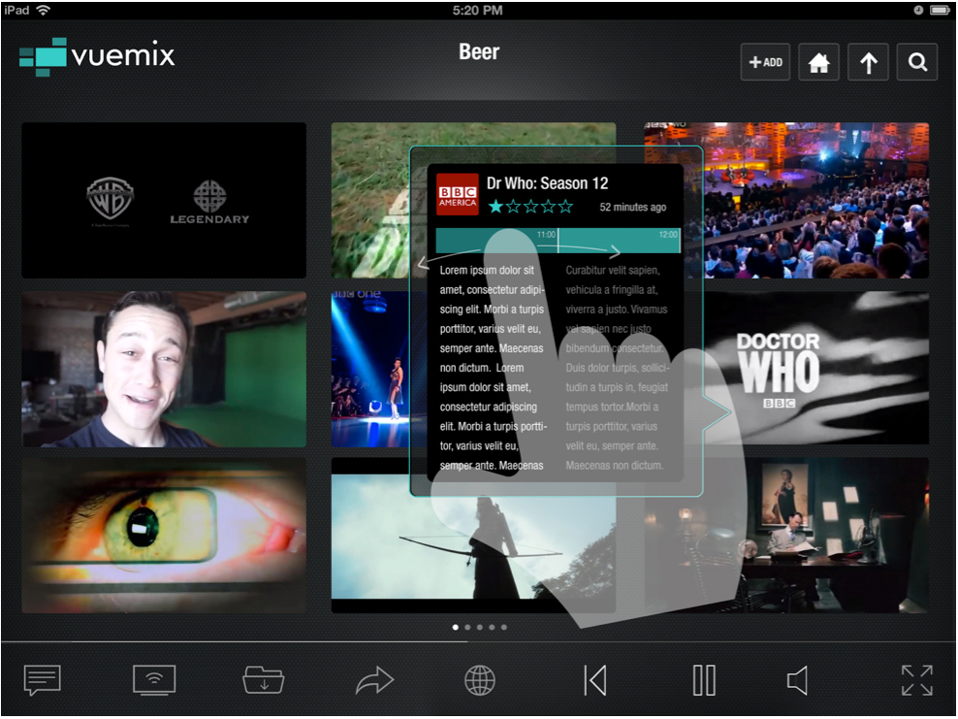Tap the cast-to-TV screen icon

(154, 680)
